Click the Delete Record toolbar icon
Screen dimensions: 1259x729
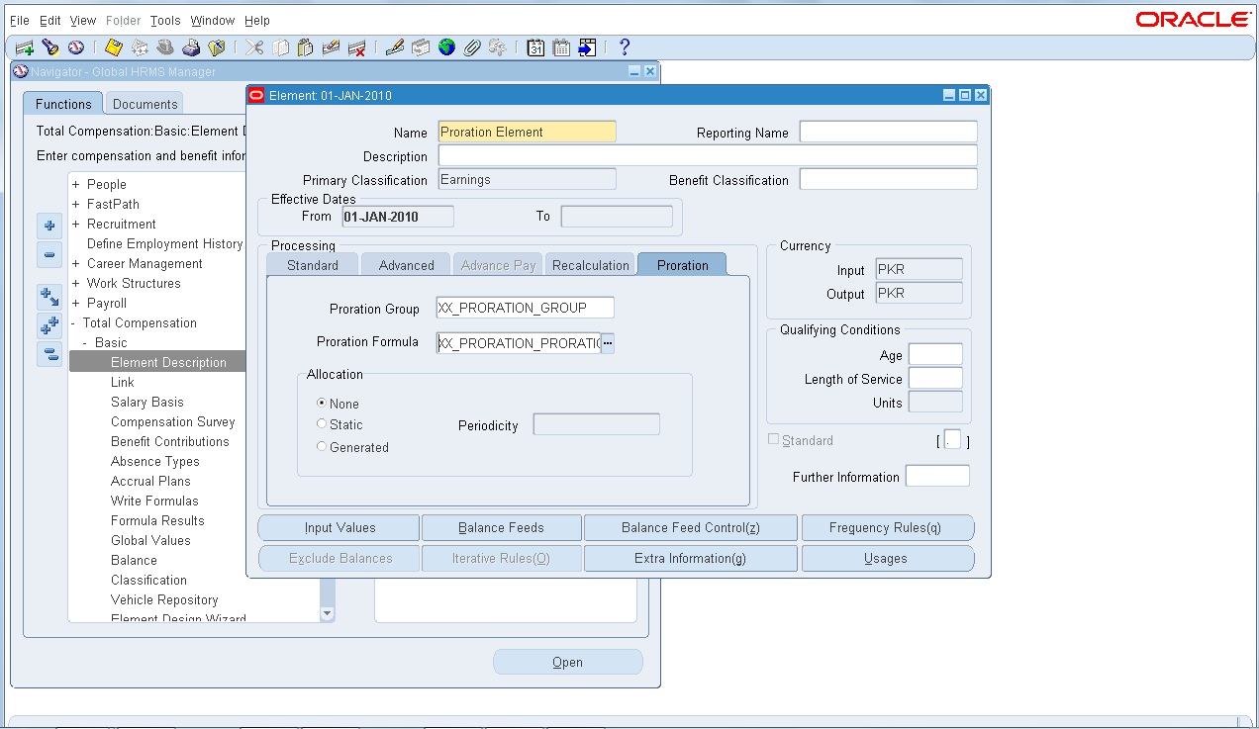[x=356, y=46]
